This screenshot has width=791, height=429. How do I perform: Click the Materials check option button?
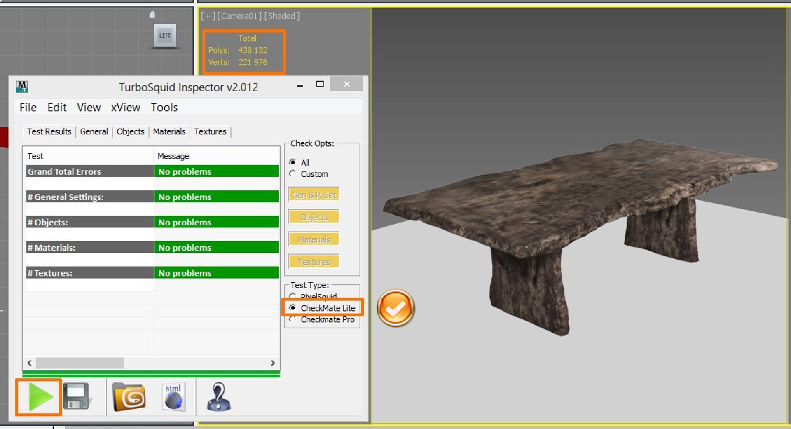[x=314, y=239]
